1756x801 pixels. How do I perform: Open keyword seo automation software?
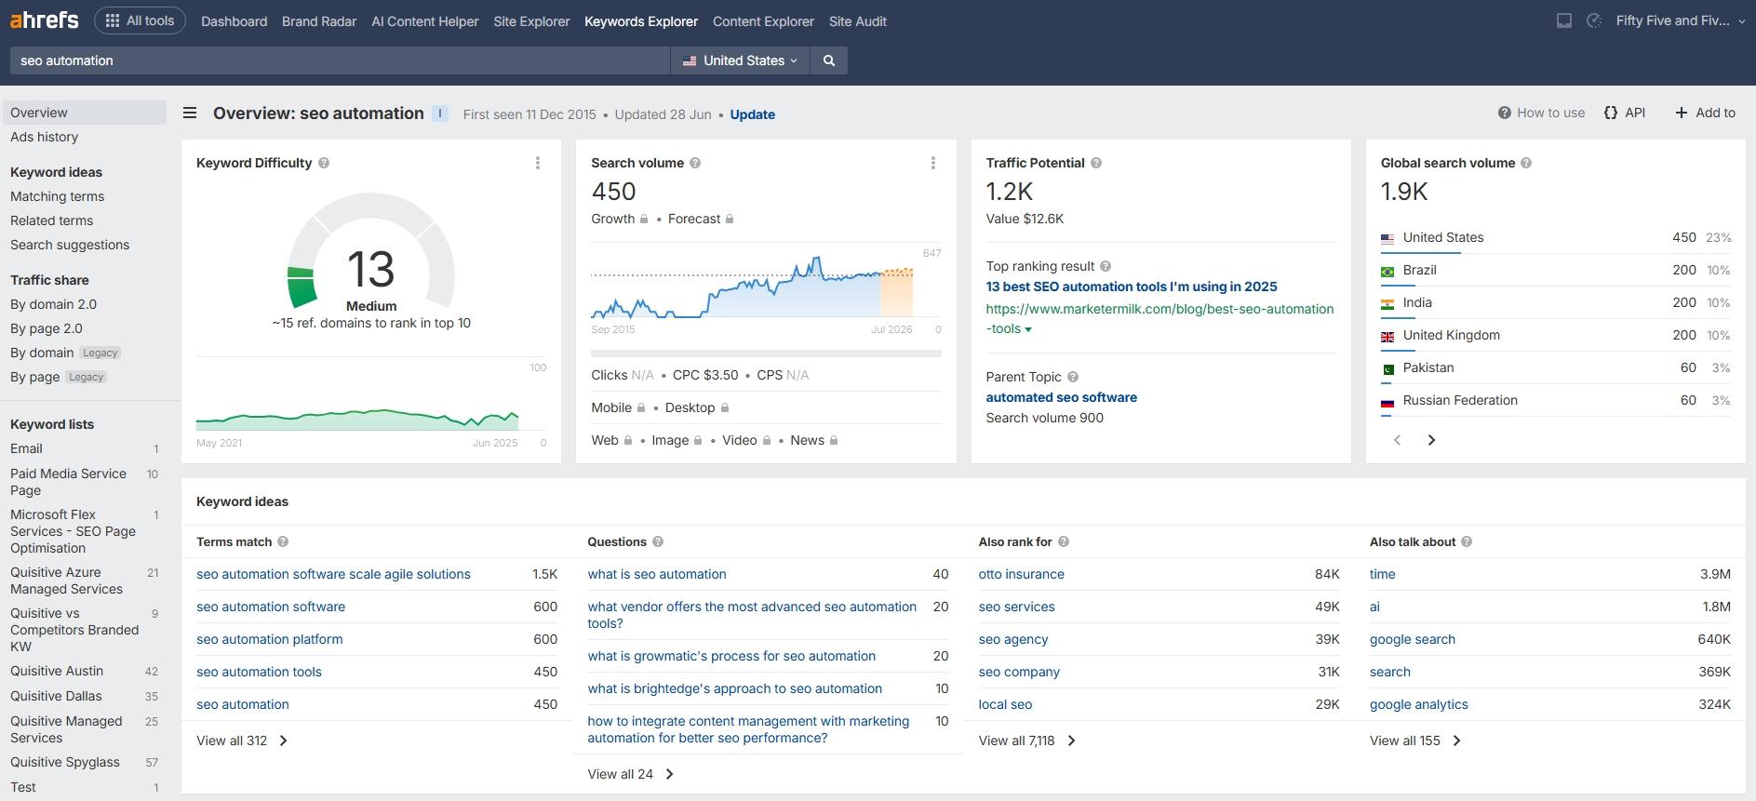point(271,607)
